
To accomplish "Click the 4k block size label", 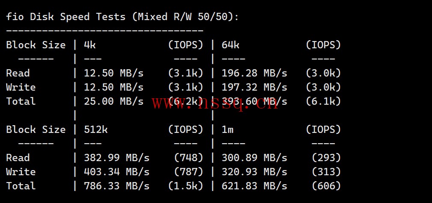I will (90, 45).
